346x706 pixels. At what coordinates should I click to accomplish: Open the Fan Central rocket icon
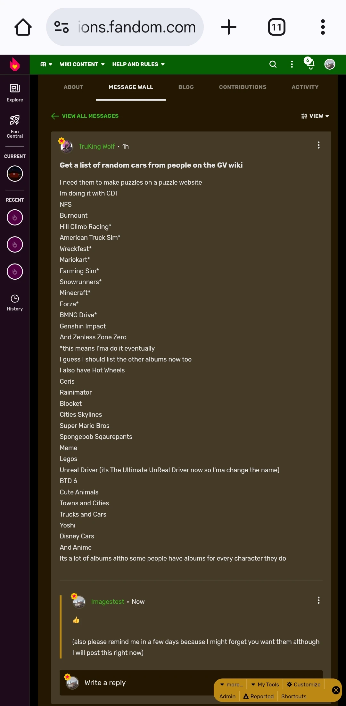click(14, 125)
